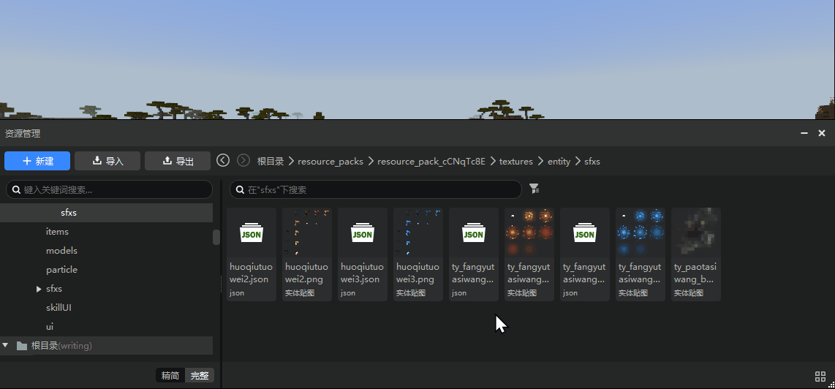The height and width of the screenshot is (389, 835).
Task: Open the filter icon beside the sfxs search
Action: [x=534, y=189]
